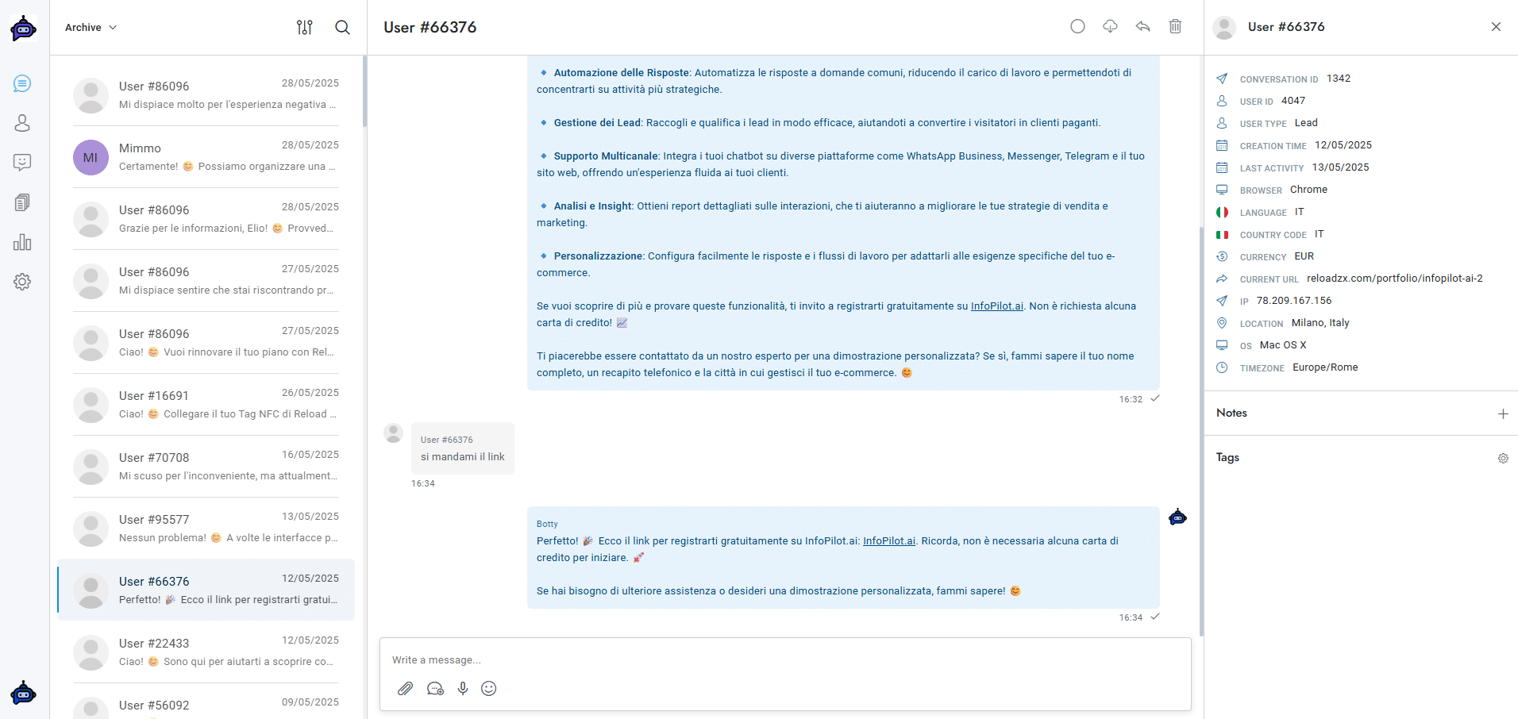Expand the Archive dropdown
Image resolution: width=1518 pixels, height=719 pixels.
pyautogui.click(x=91, y=27)
